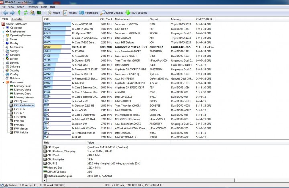Expand the Multimedia tree node

coord(3,47)
